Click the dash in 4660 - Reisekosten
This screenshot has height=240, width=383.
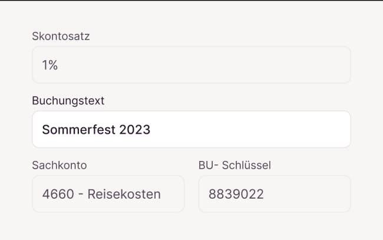click(80, 194)
